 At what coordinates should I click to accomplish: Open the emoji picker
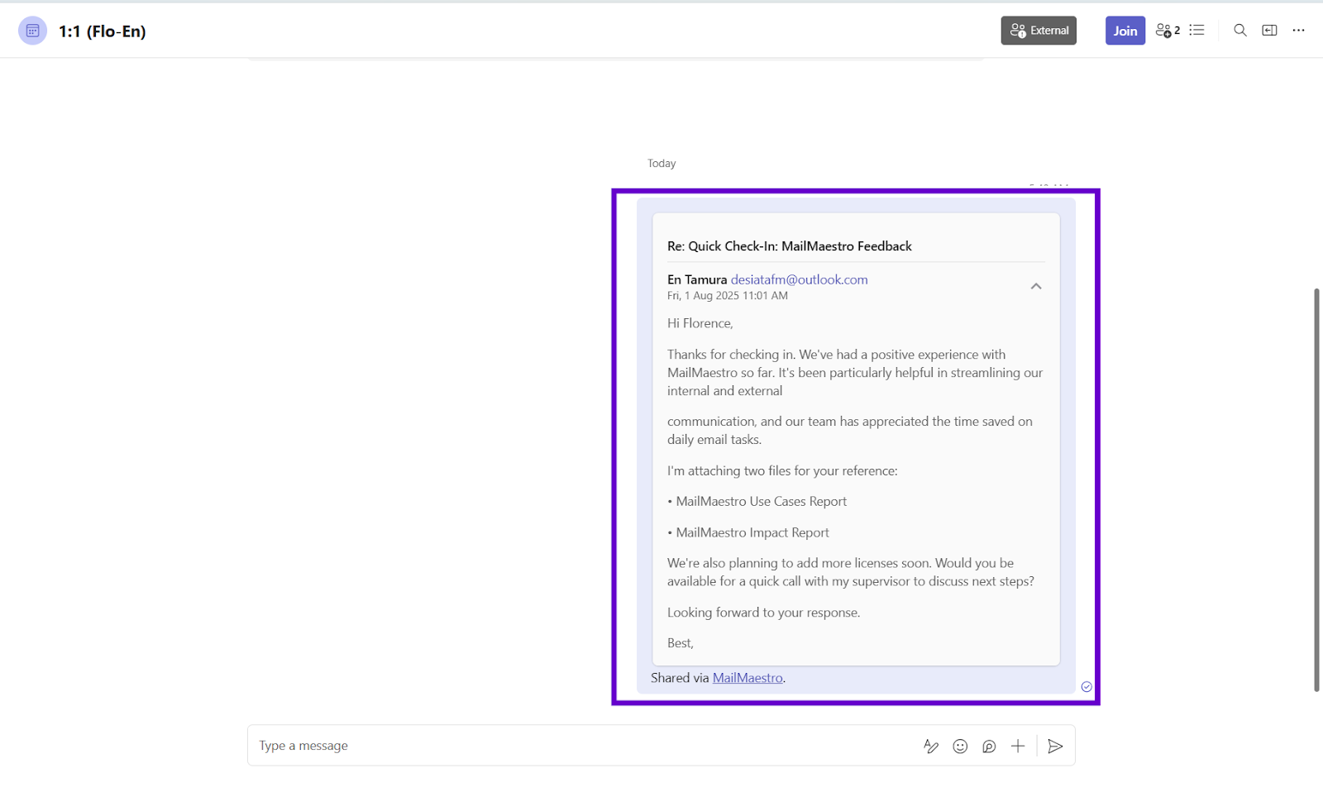click(960, 746)
